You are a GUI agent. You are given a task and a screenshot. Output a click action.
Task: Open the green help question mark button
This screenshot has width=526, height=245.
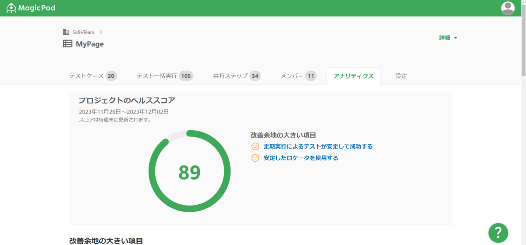(498, 232)
